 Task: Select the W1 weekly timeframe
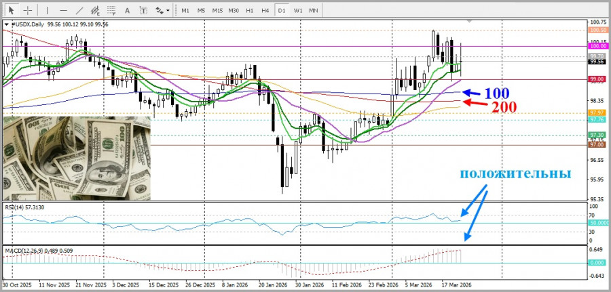point(297,10)
